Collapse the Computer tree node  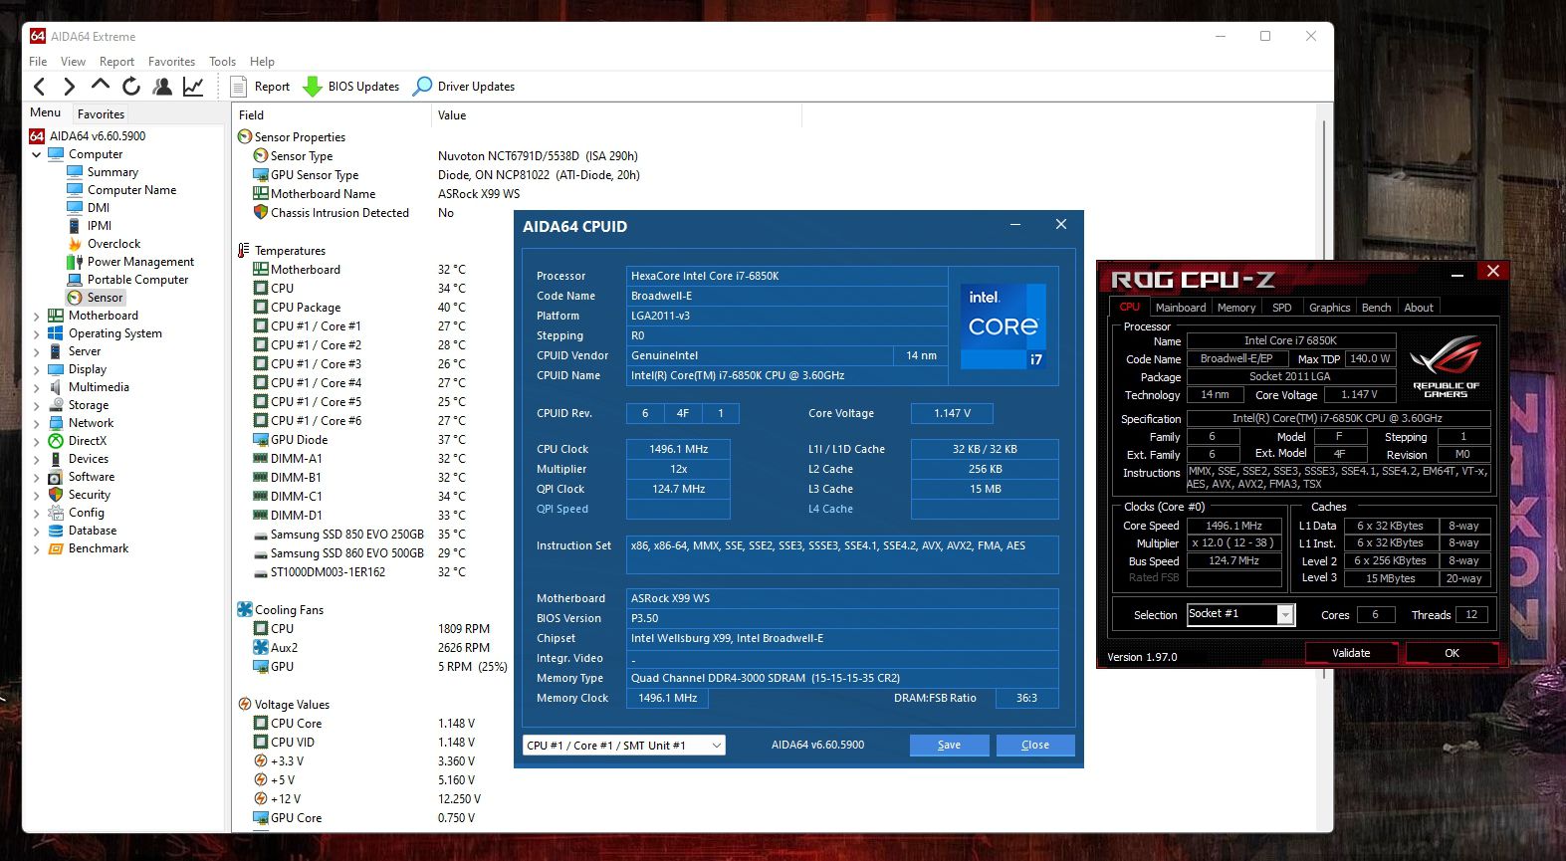coord(37,155)
